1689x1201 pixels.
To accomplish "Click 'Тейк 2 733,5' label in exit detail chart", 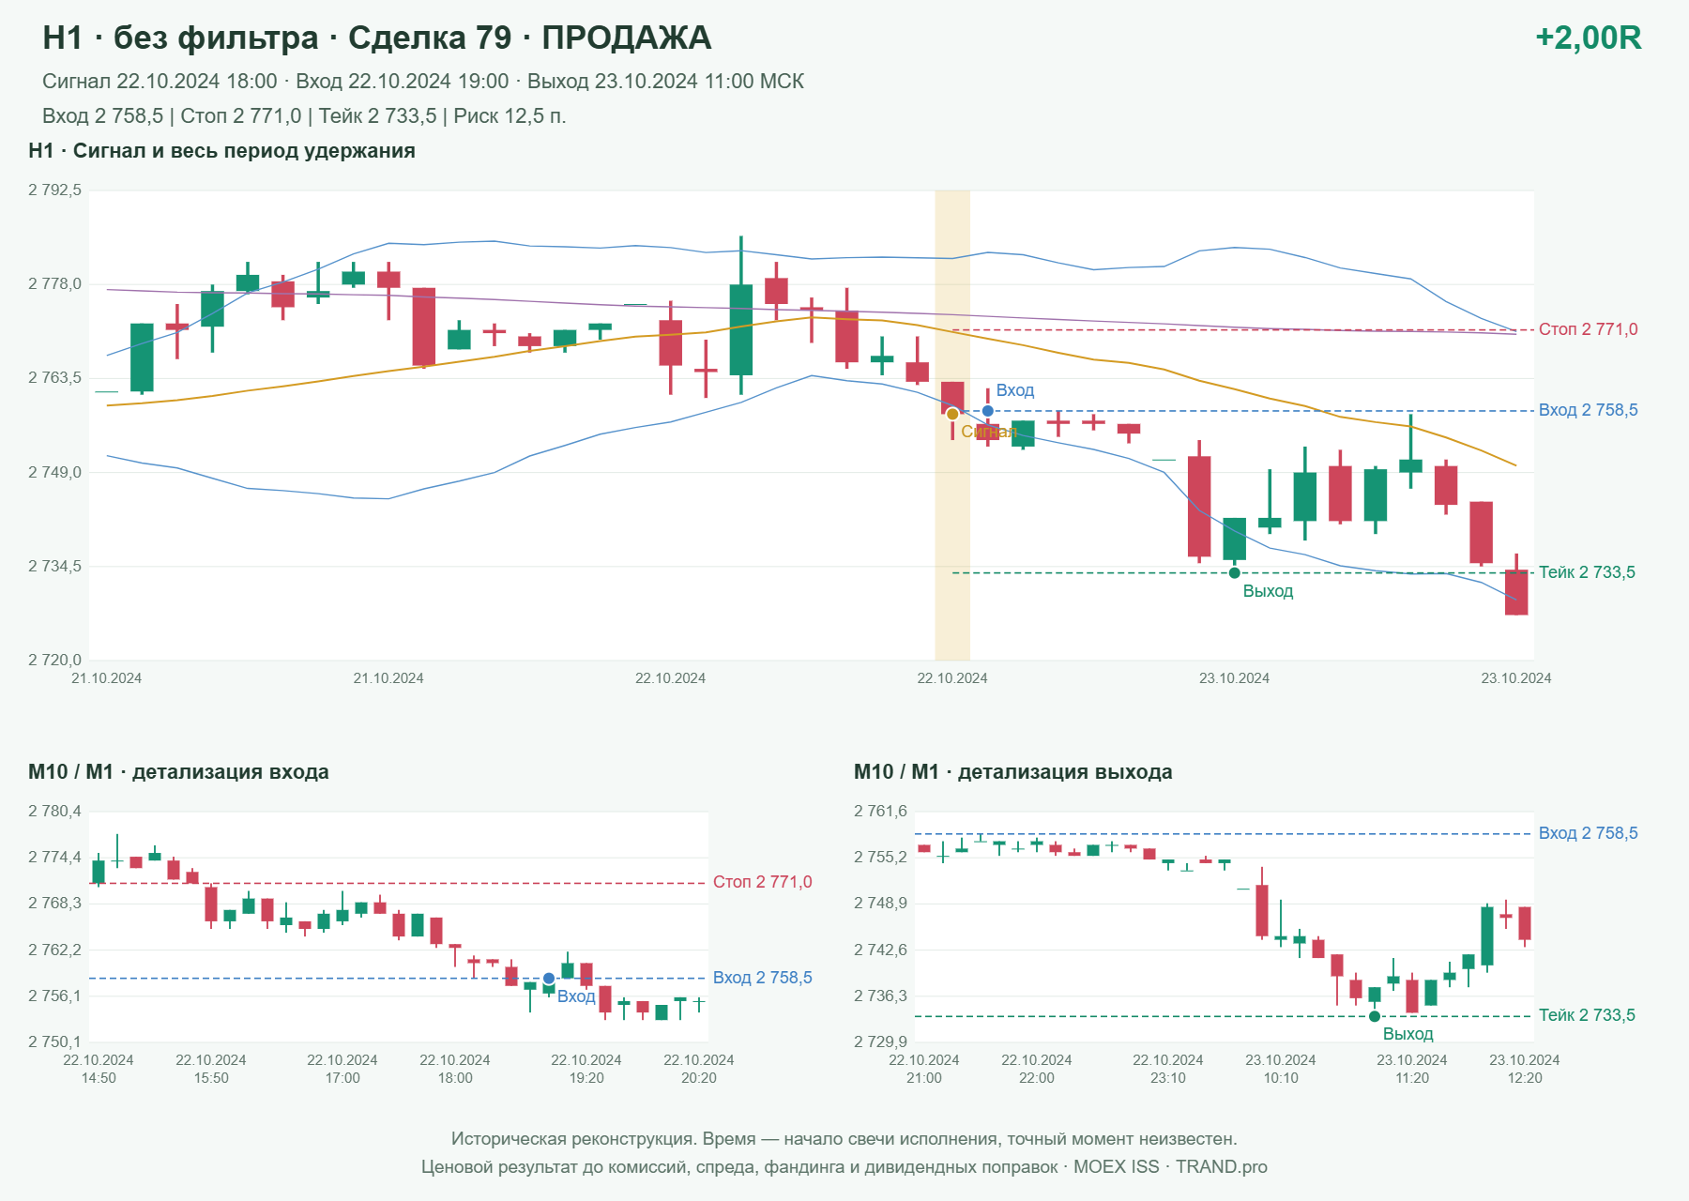I will (x=1587, y=1015).
